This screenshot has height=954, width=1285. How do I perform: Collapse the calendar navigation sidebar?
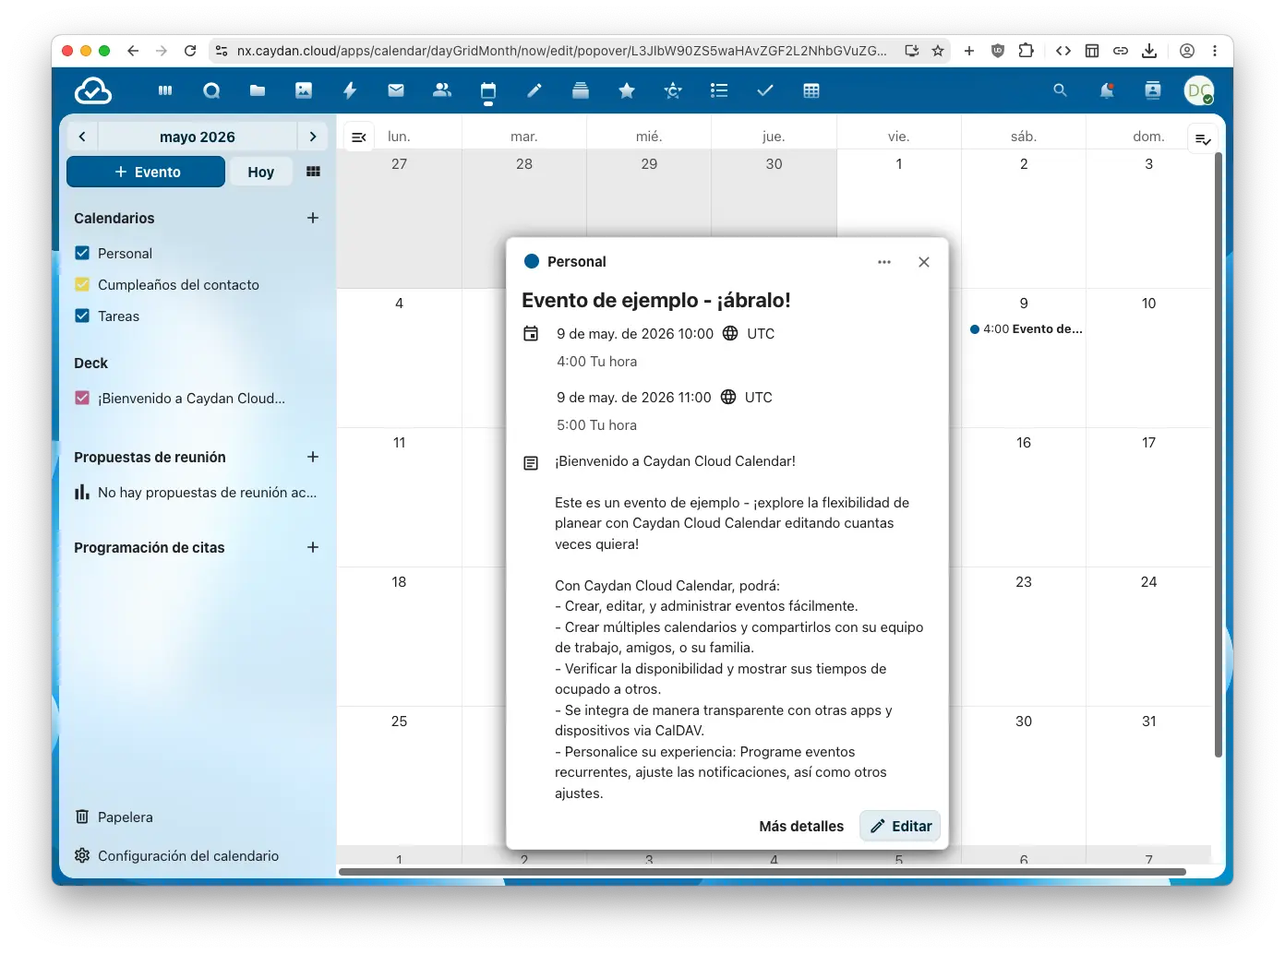tap(359, 137)
